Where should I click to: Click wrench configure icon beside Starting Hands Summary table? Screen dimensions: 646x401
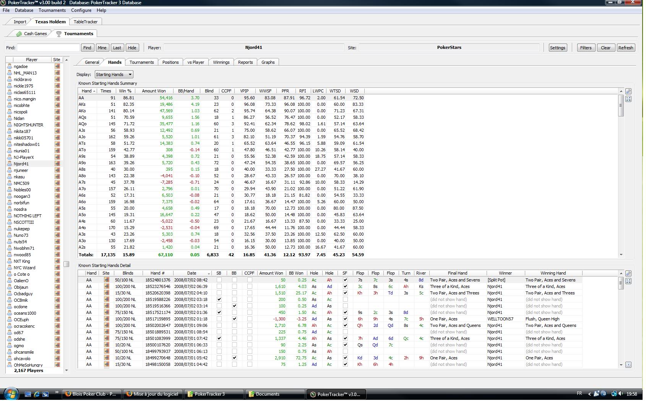628,91
